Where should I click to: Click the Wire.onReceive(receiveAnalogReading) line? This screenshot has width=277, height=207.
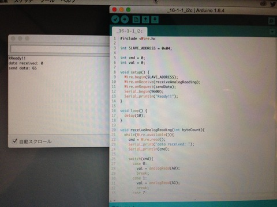[x=162, y=82]
